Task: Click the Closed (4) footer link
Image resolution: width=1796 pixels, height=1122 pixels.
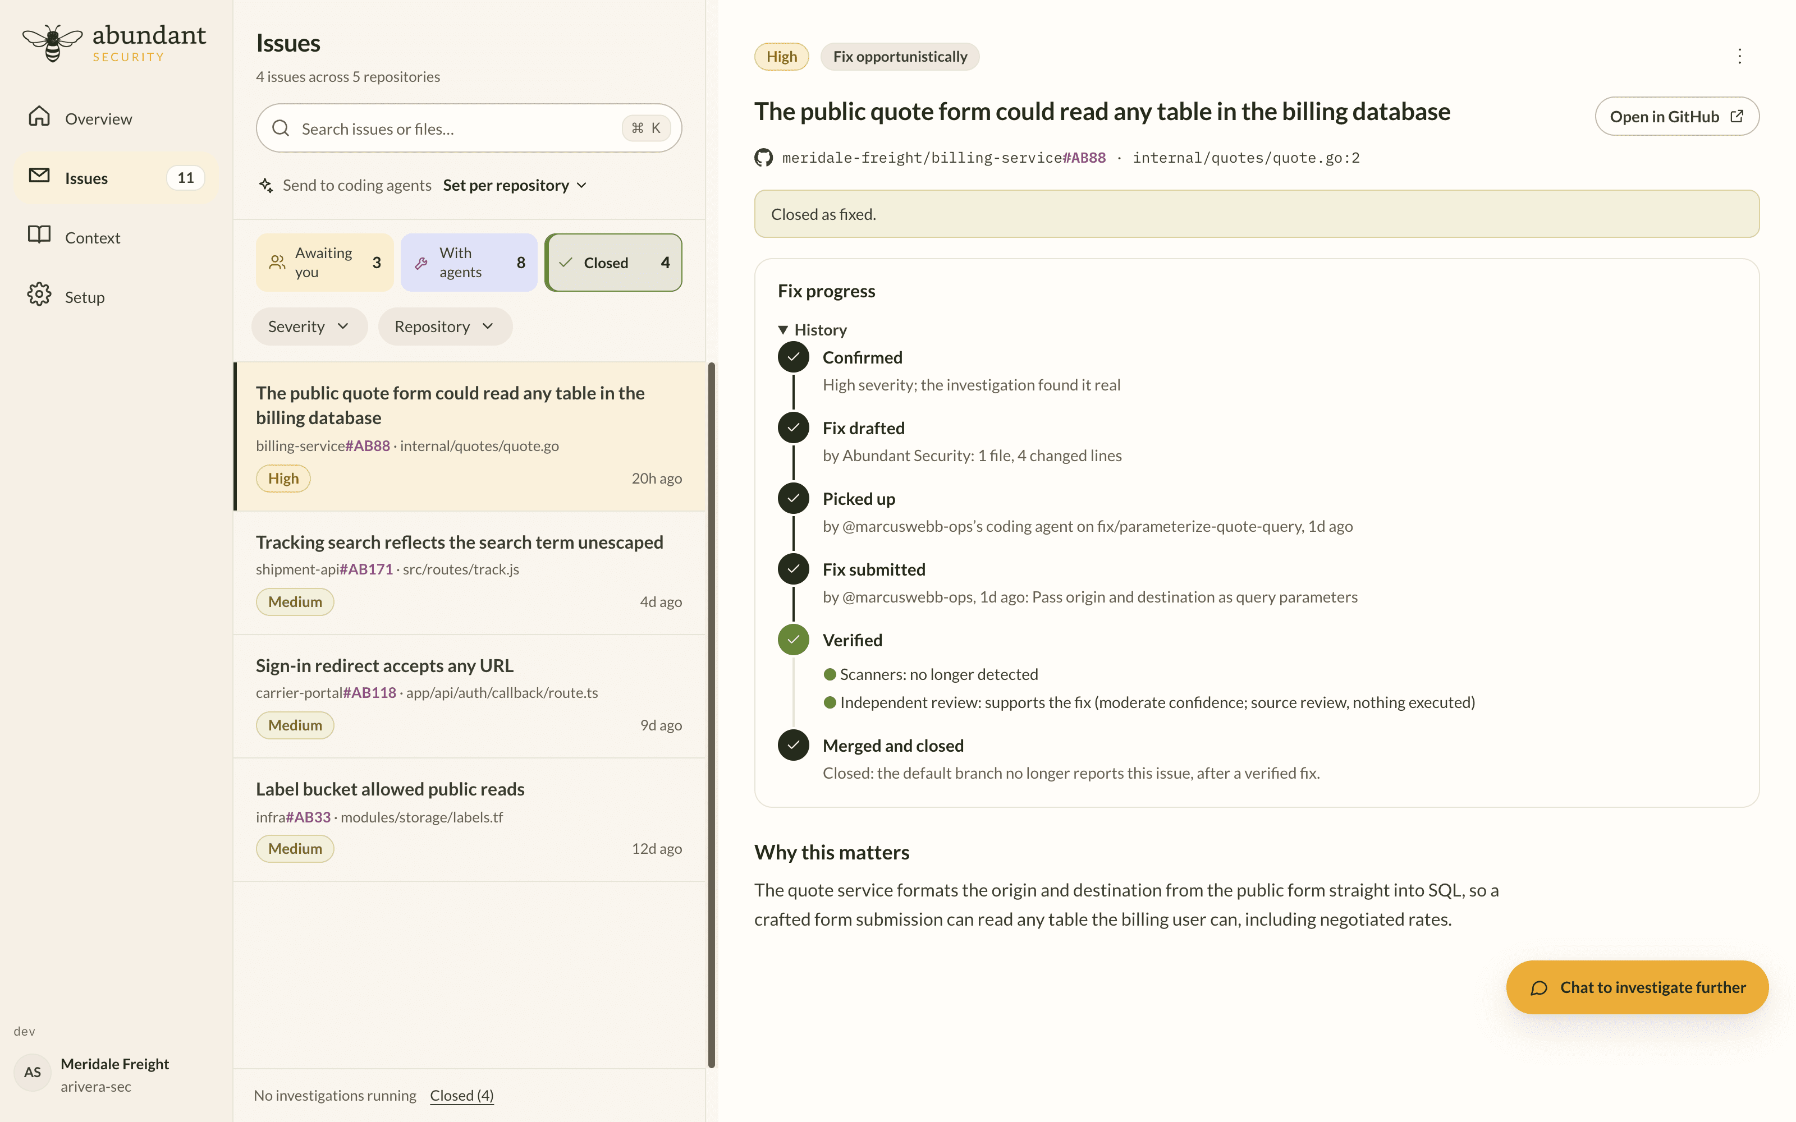Action: click(x=461, y=1095)
